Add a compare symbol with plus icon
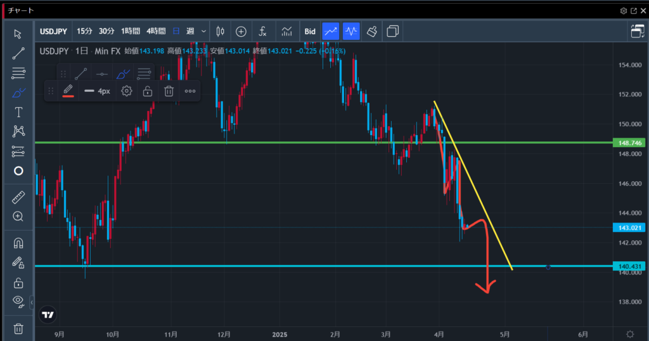This screenshot has width=649, height=341. click(241, 32)
